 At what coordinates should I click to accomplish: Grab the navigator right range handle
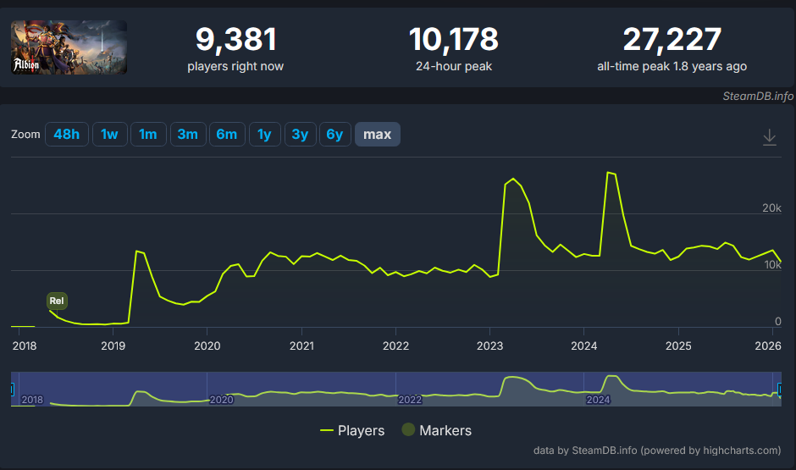coord(780,390)
